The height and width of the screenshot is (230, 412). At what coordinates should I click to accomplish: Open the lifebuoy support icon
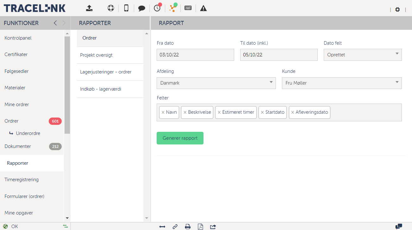click(111, 8)
